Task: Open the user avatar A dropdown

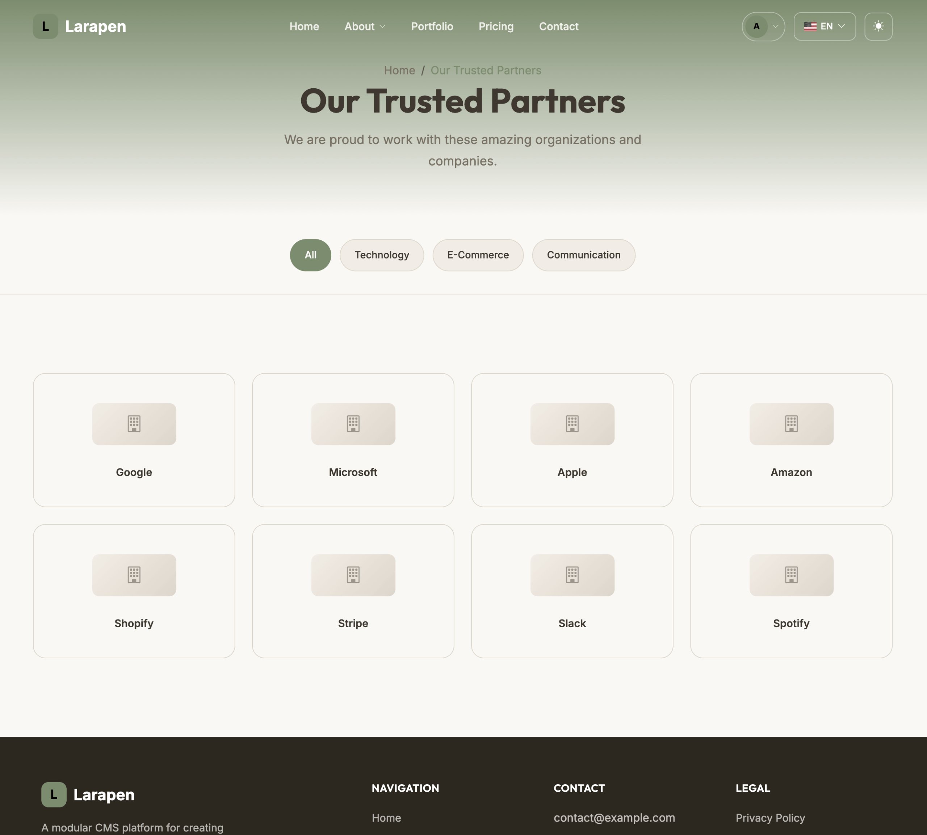Action: tap(763, 26)
